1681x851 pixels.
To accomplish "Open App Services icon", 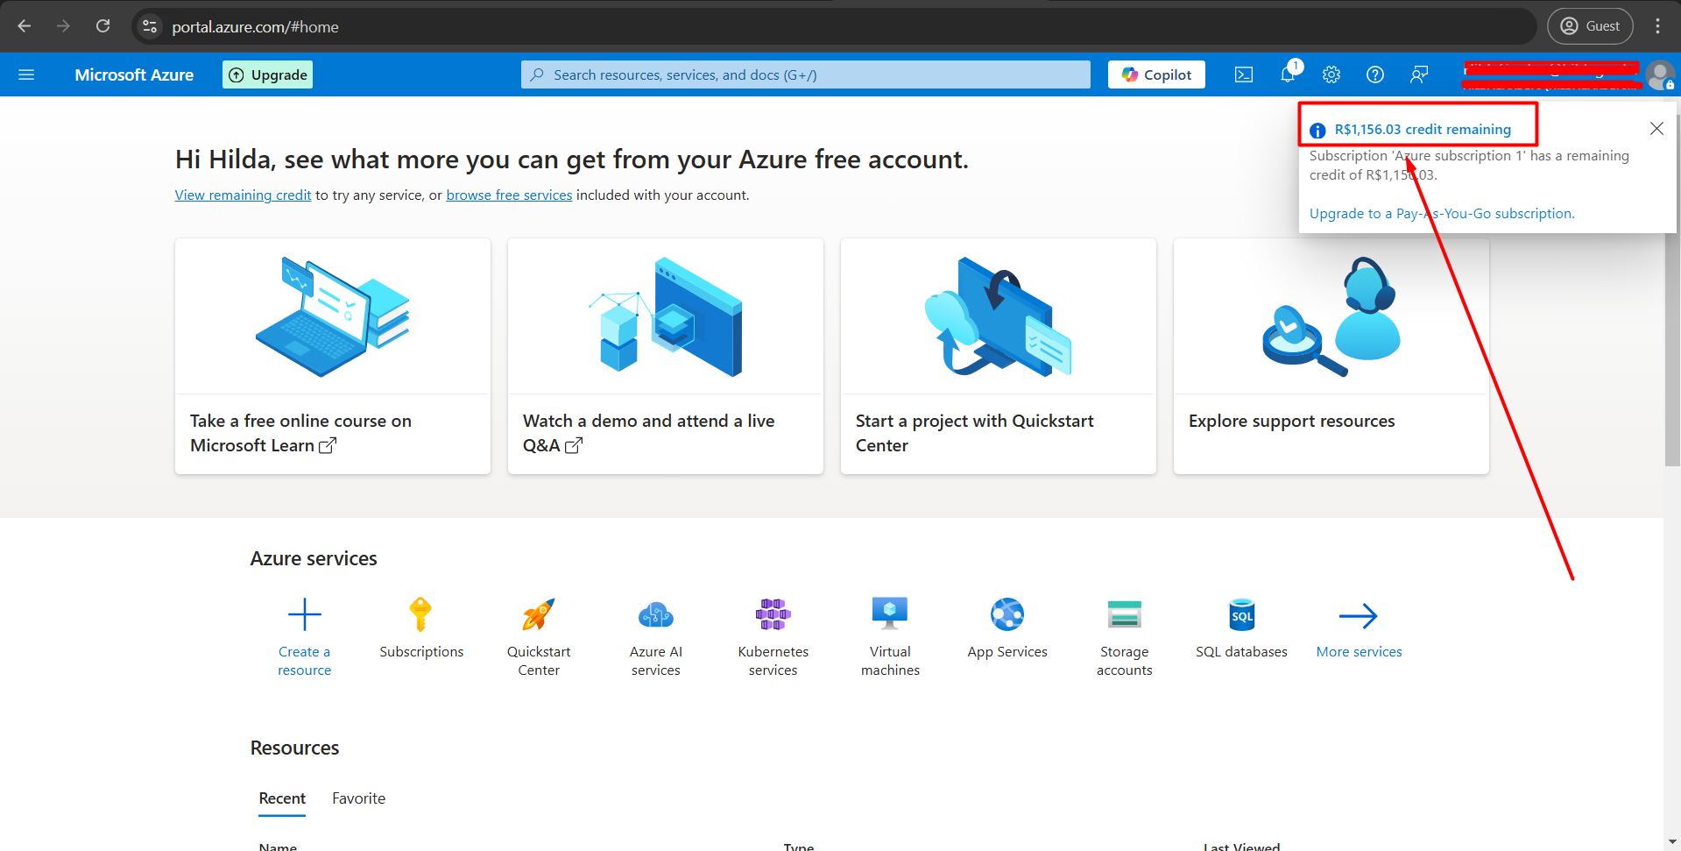I will click(1007, 614).
